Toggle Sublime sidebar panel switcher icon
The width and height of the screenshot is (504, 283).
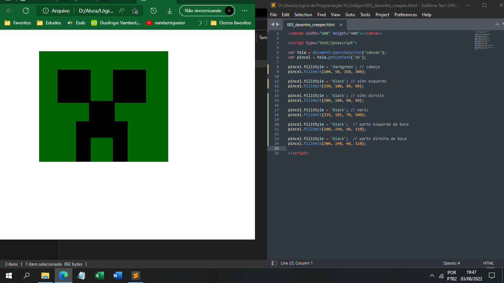(274, 263)
